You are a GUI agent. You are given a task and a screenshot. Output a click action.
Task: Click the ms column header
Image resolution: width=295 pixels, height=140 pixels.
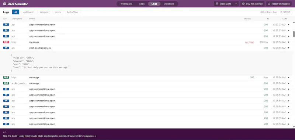pos(268,18)
